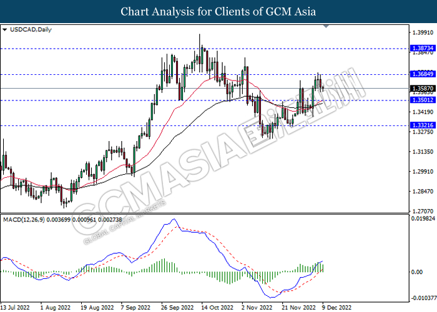Click the MACD zero level 0.00
Viewport: 437px width, 312px height.
417,272
